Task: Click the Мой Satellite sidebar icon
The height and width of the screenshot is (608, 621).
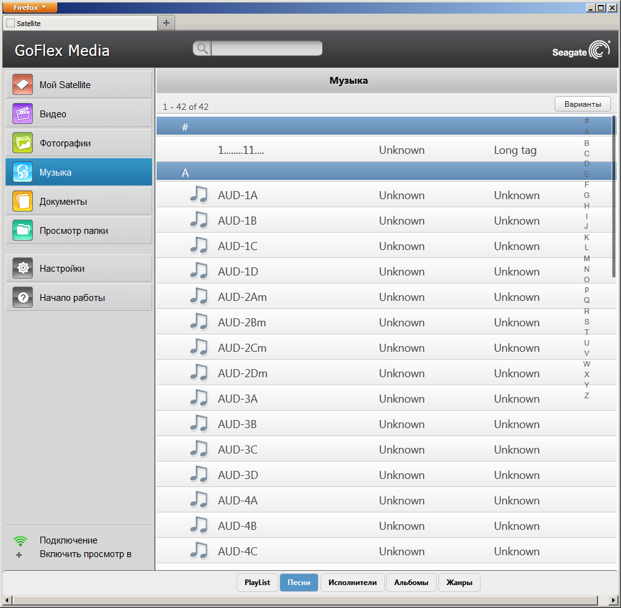Action: tap(22, 84)
